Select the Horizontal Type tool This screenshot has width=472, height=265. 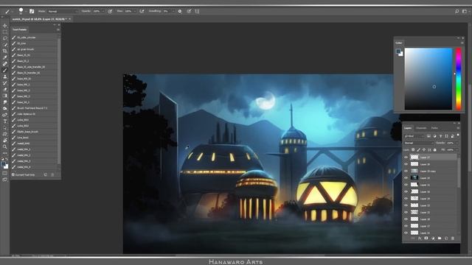(x=5, y=121)
